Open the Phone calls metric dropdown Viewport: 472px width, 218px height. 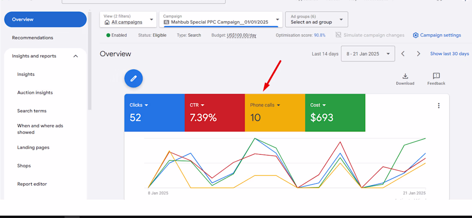click(278, 105)
